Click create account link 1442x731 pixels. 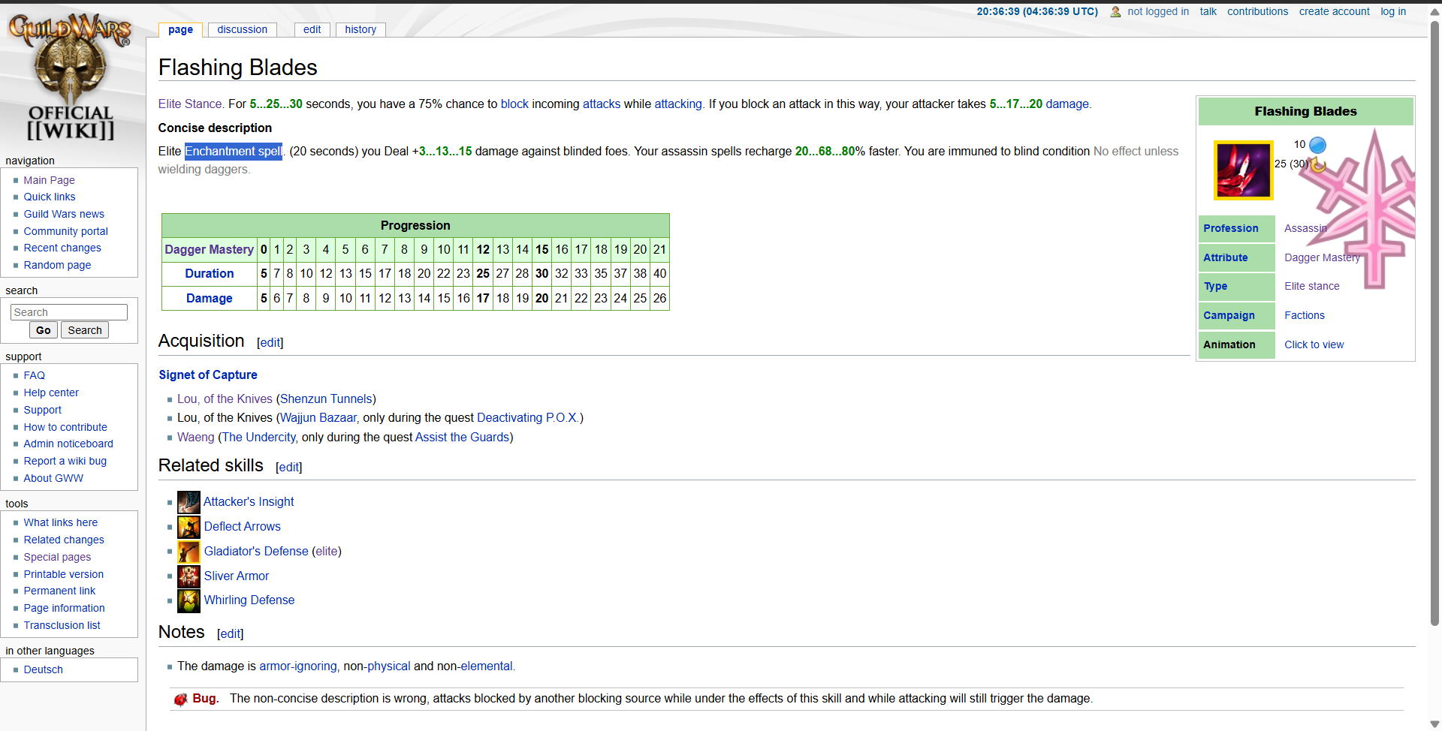tap(1334, 11)
